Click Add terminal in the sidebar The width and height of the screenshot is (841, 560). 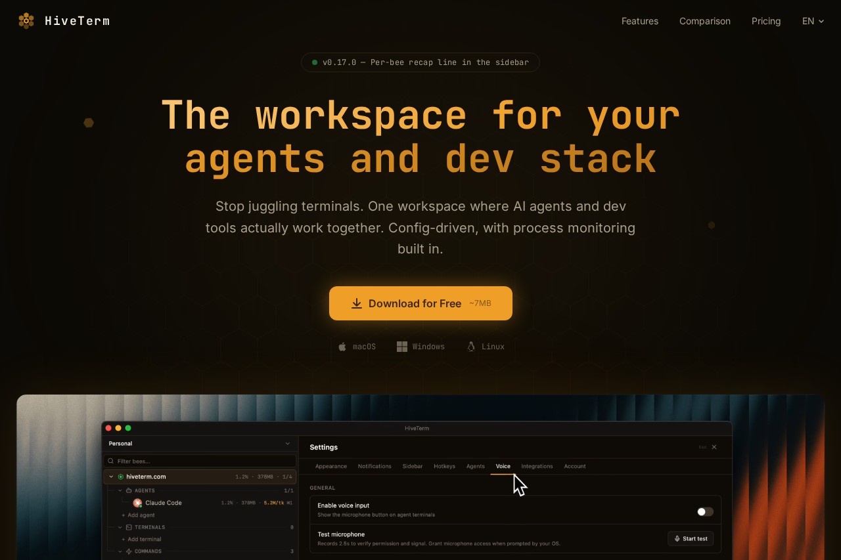coord(141,539)
